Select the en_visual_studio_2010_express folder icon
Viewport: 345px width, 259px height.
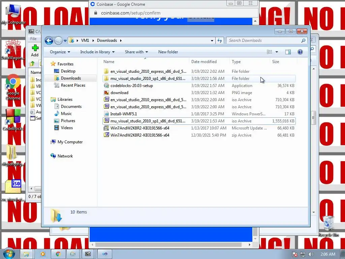[106, 71]
